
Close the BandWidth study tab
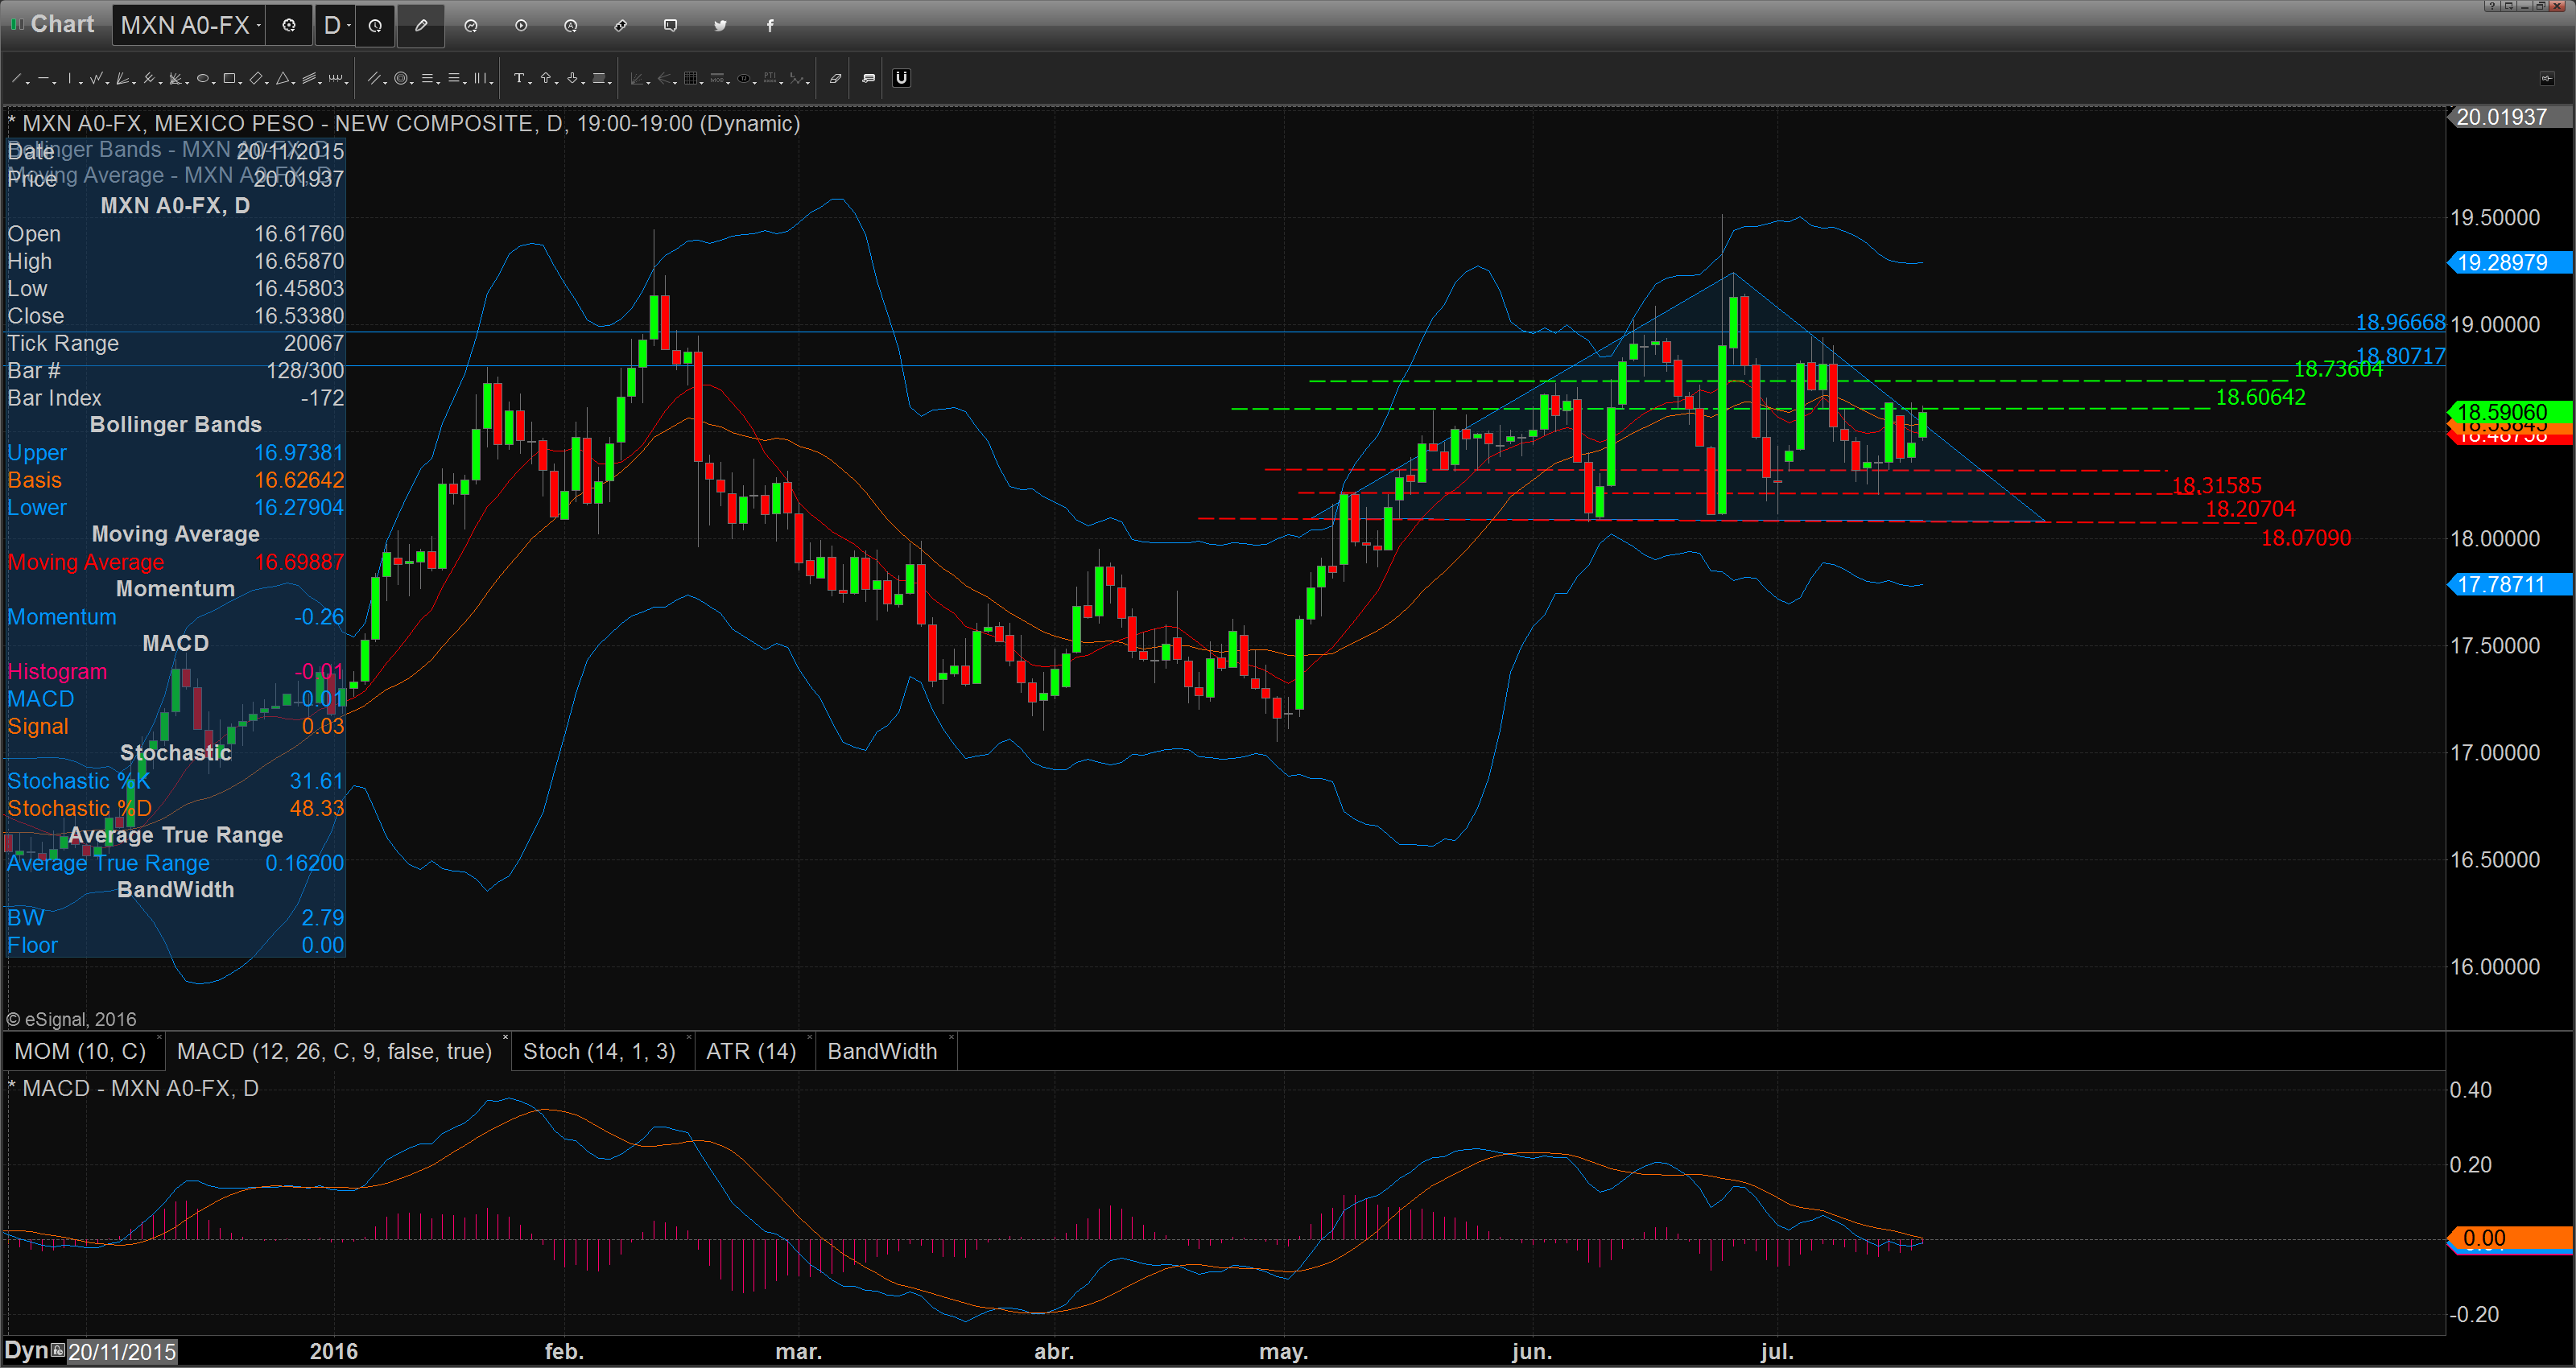point(952,1038)
